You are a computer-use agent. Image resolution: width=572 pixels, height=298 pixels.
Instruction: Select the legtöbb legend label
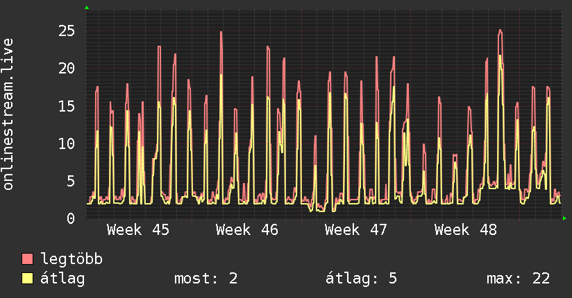click(x=71, y=258)
